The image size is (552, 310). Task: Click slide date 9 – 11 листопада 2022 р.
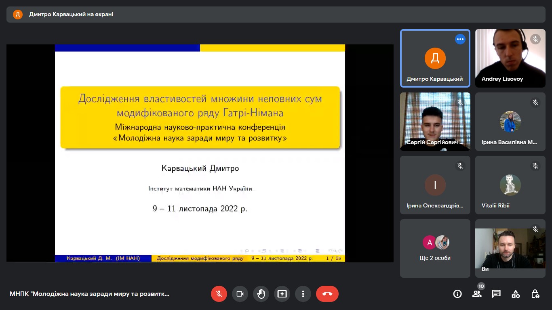click(x=200, y=209)
